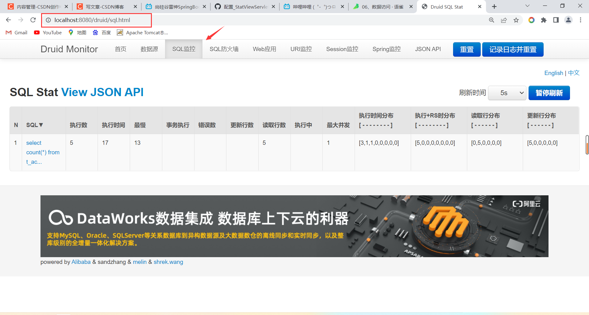Open a new tab with plus icon
Viewport: 589px width, 315px height.
tap(494, 6)
